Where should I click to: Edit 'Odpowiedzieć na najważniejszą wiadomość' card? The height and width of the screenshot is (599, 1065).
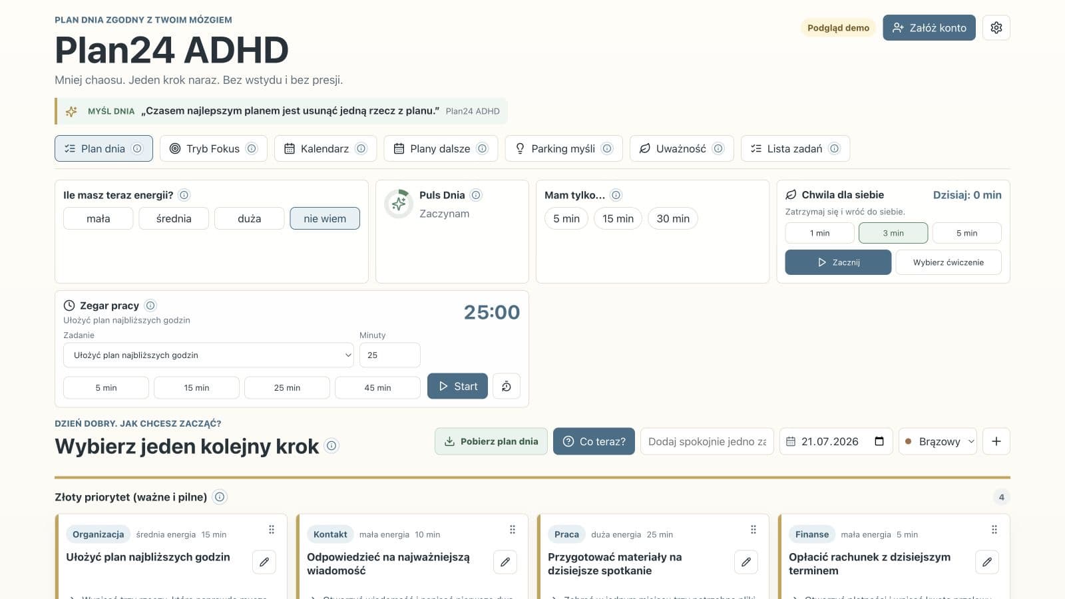click(505, 562)
